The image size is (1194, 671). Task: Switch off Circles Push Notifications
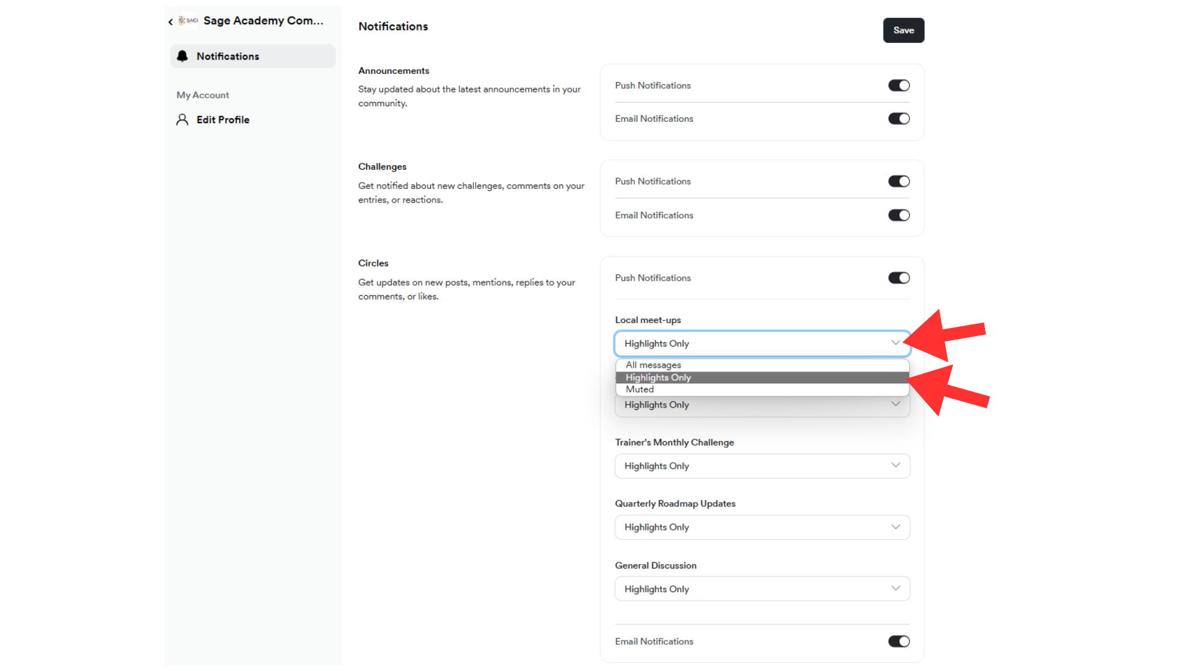pyautogui.click(x=899, y=278)
